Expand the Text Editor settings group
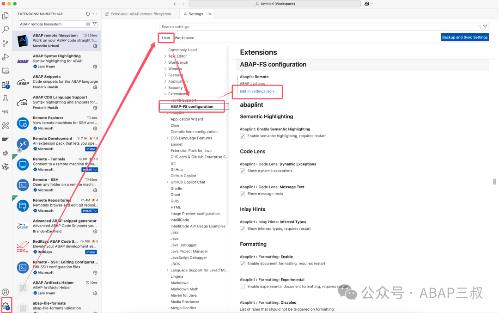This screenshot has height=313, width=499. 165,56
